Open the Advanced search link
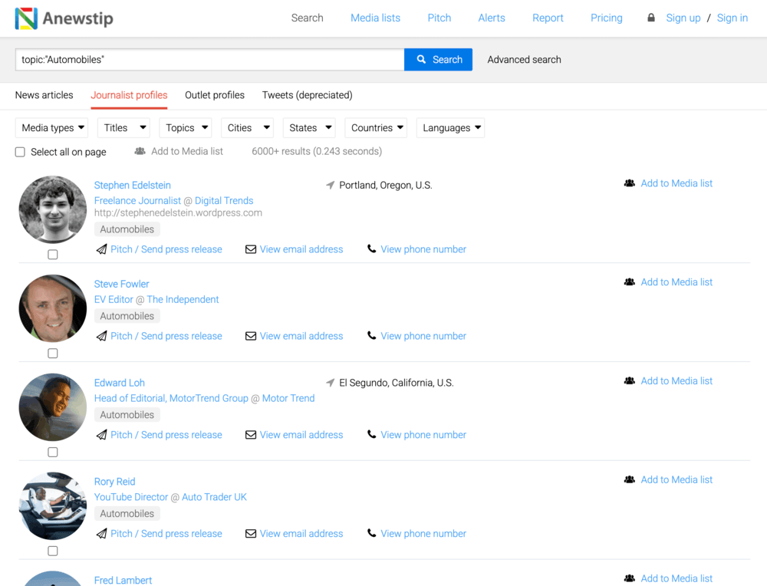This screenshot has width=767, height=586. tap(524, 60)
